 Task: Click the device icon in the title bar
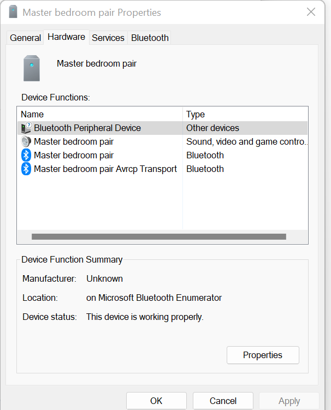click(x=13, y=12)
